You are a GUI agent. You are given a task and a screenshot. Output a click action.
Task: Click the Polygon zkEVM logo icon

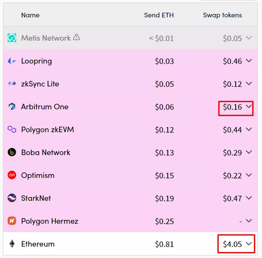click(x=12, y=130)
